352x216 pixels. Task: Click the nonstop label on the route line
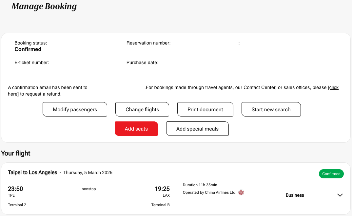click(88, 189)
